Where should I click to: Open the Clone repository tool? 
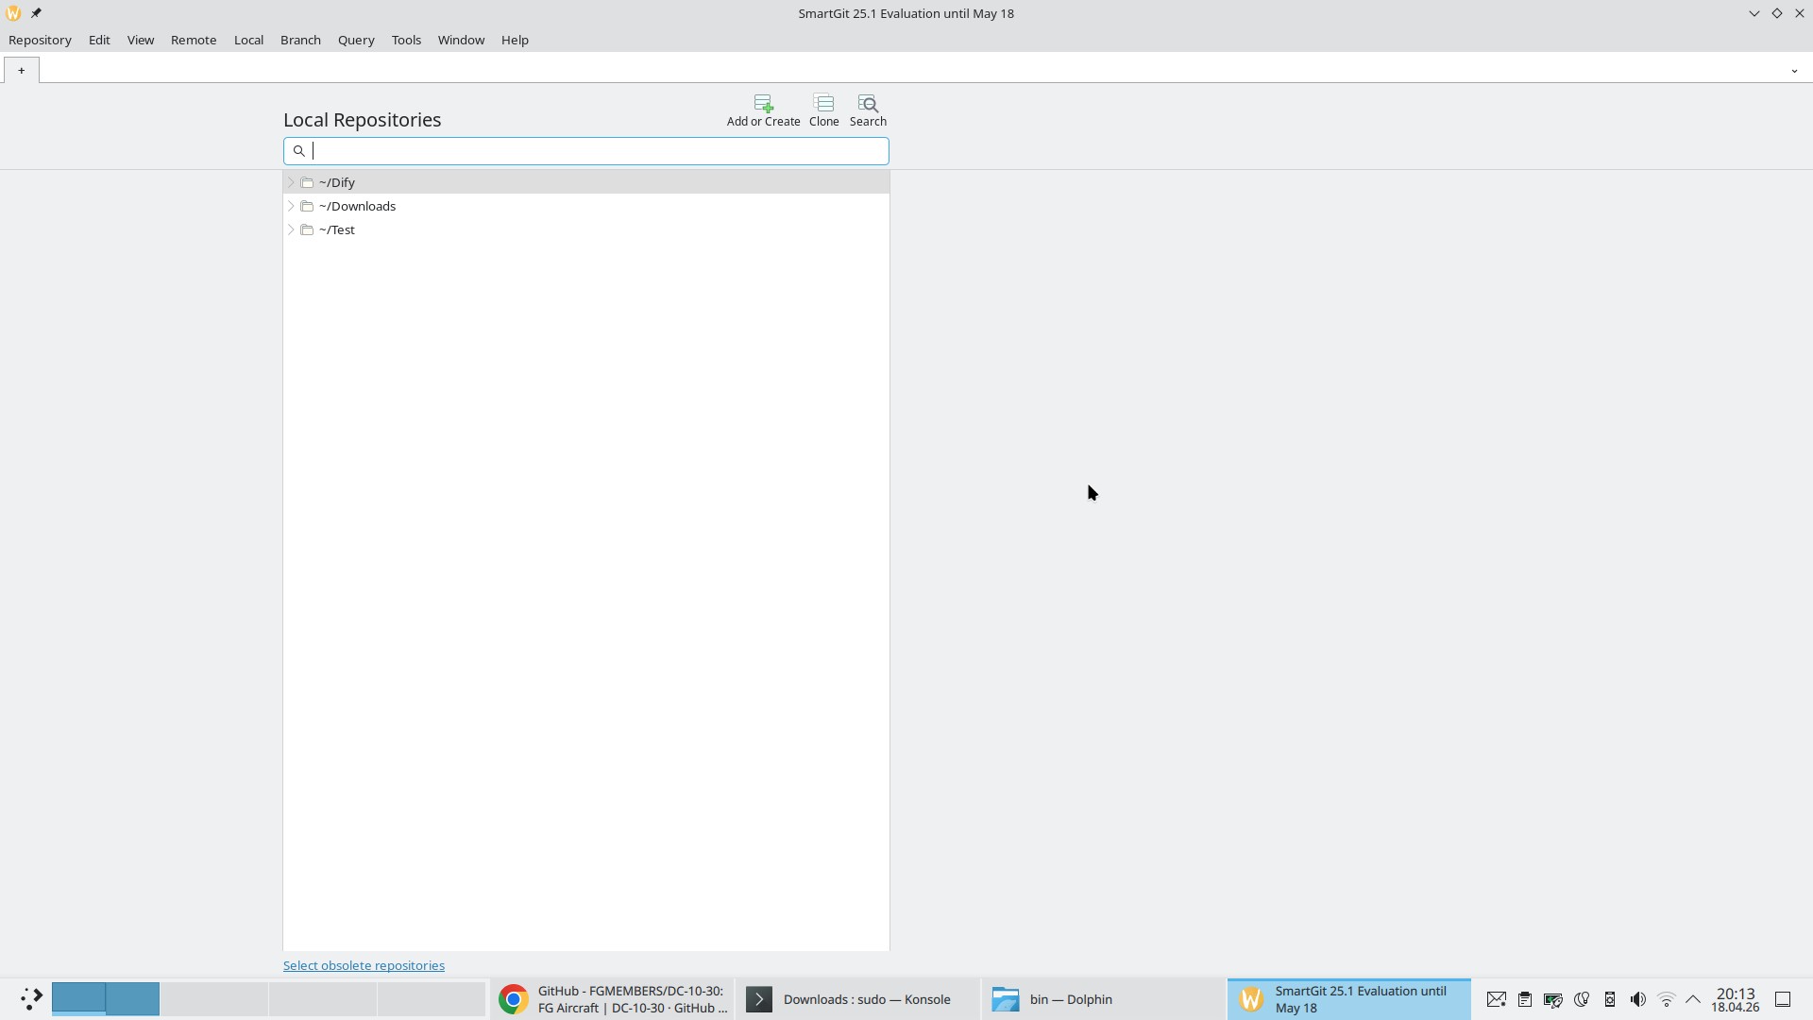tap(823, 110)
